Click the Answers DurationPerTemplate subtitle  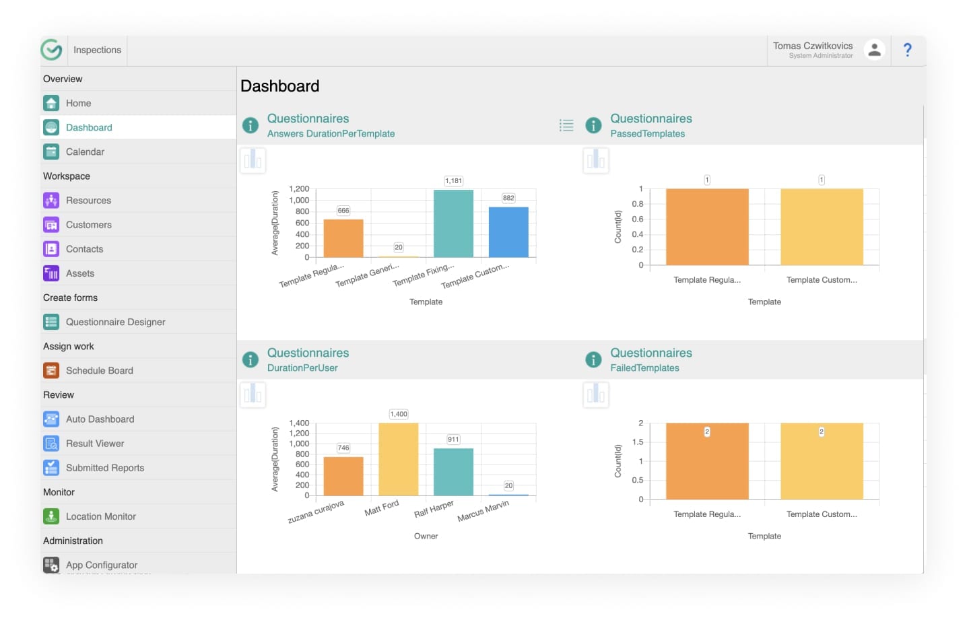pos(331,134)
